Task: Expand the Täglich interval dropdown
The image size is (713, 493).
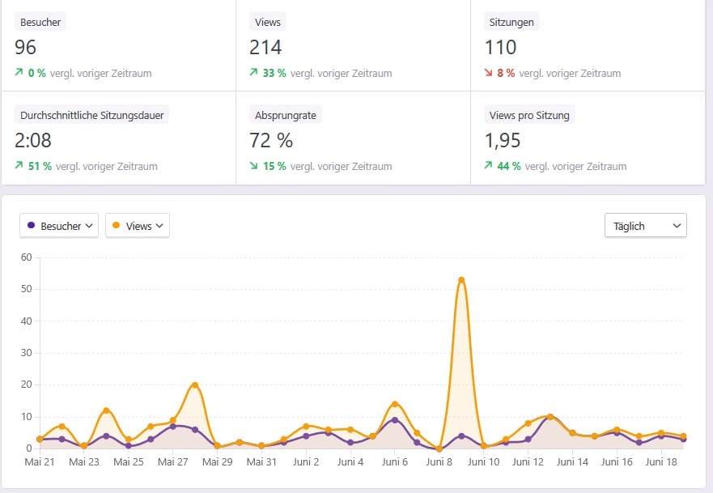Action: coord(645,226)
